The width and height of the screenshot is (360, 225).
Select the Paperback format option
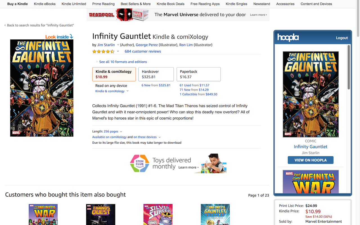pos(199,74)
